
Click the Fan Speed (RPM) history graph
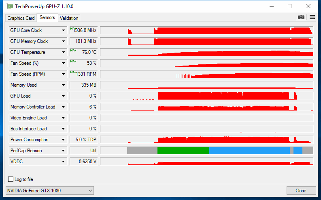(x=207, y=74)
